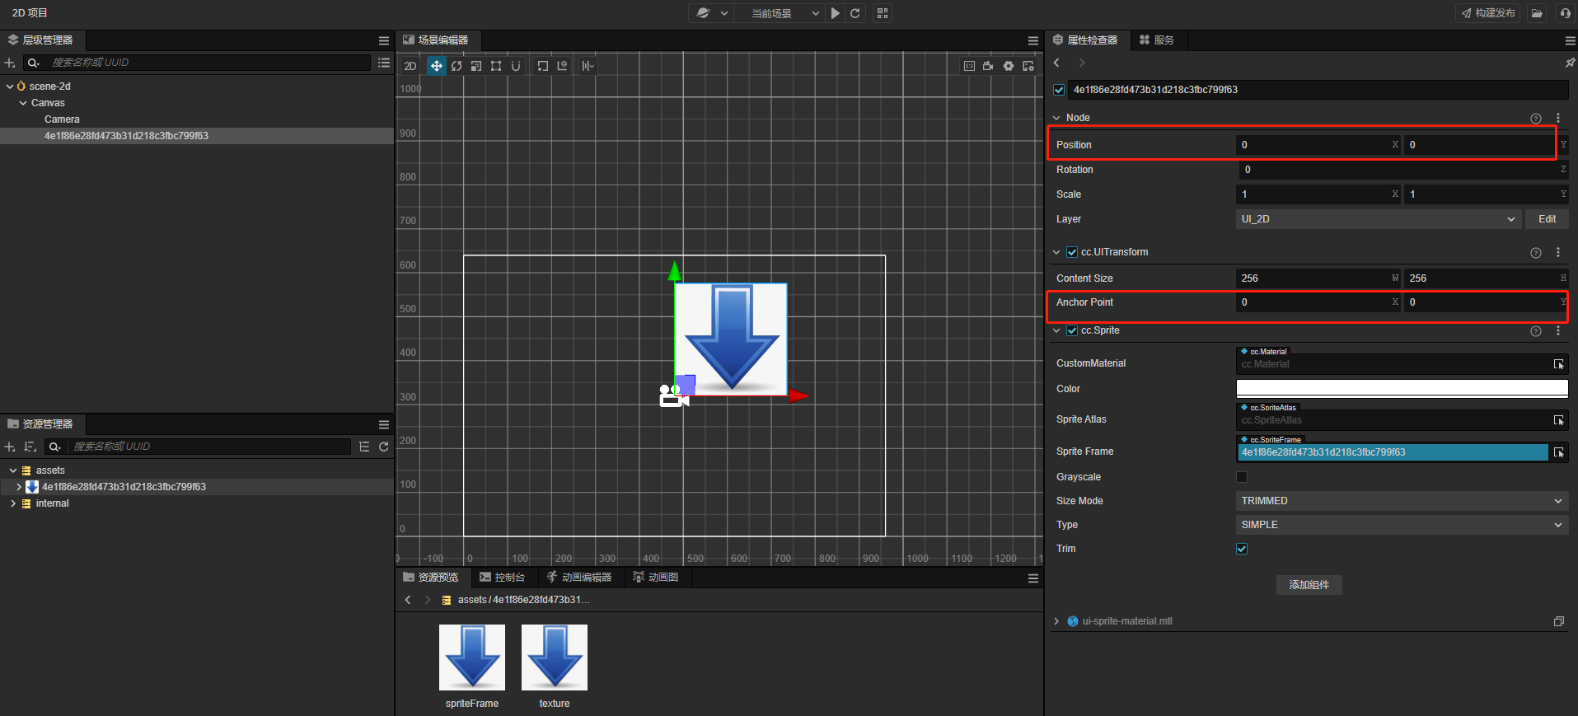This screenshot has width=1578, height=716.
Task: Select the Scale tool in scene toolbar
Action: (476, 66)
